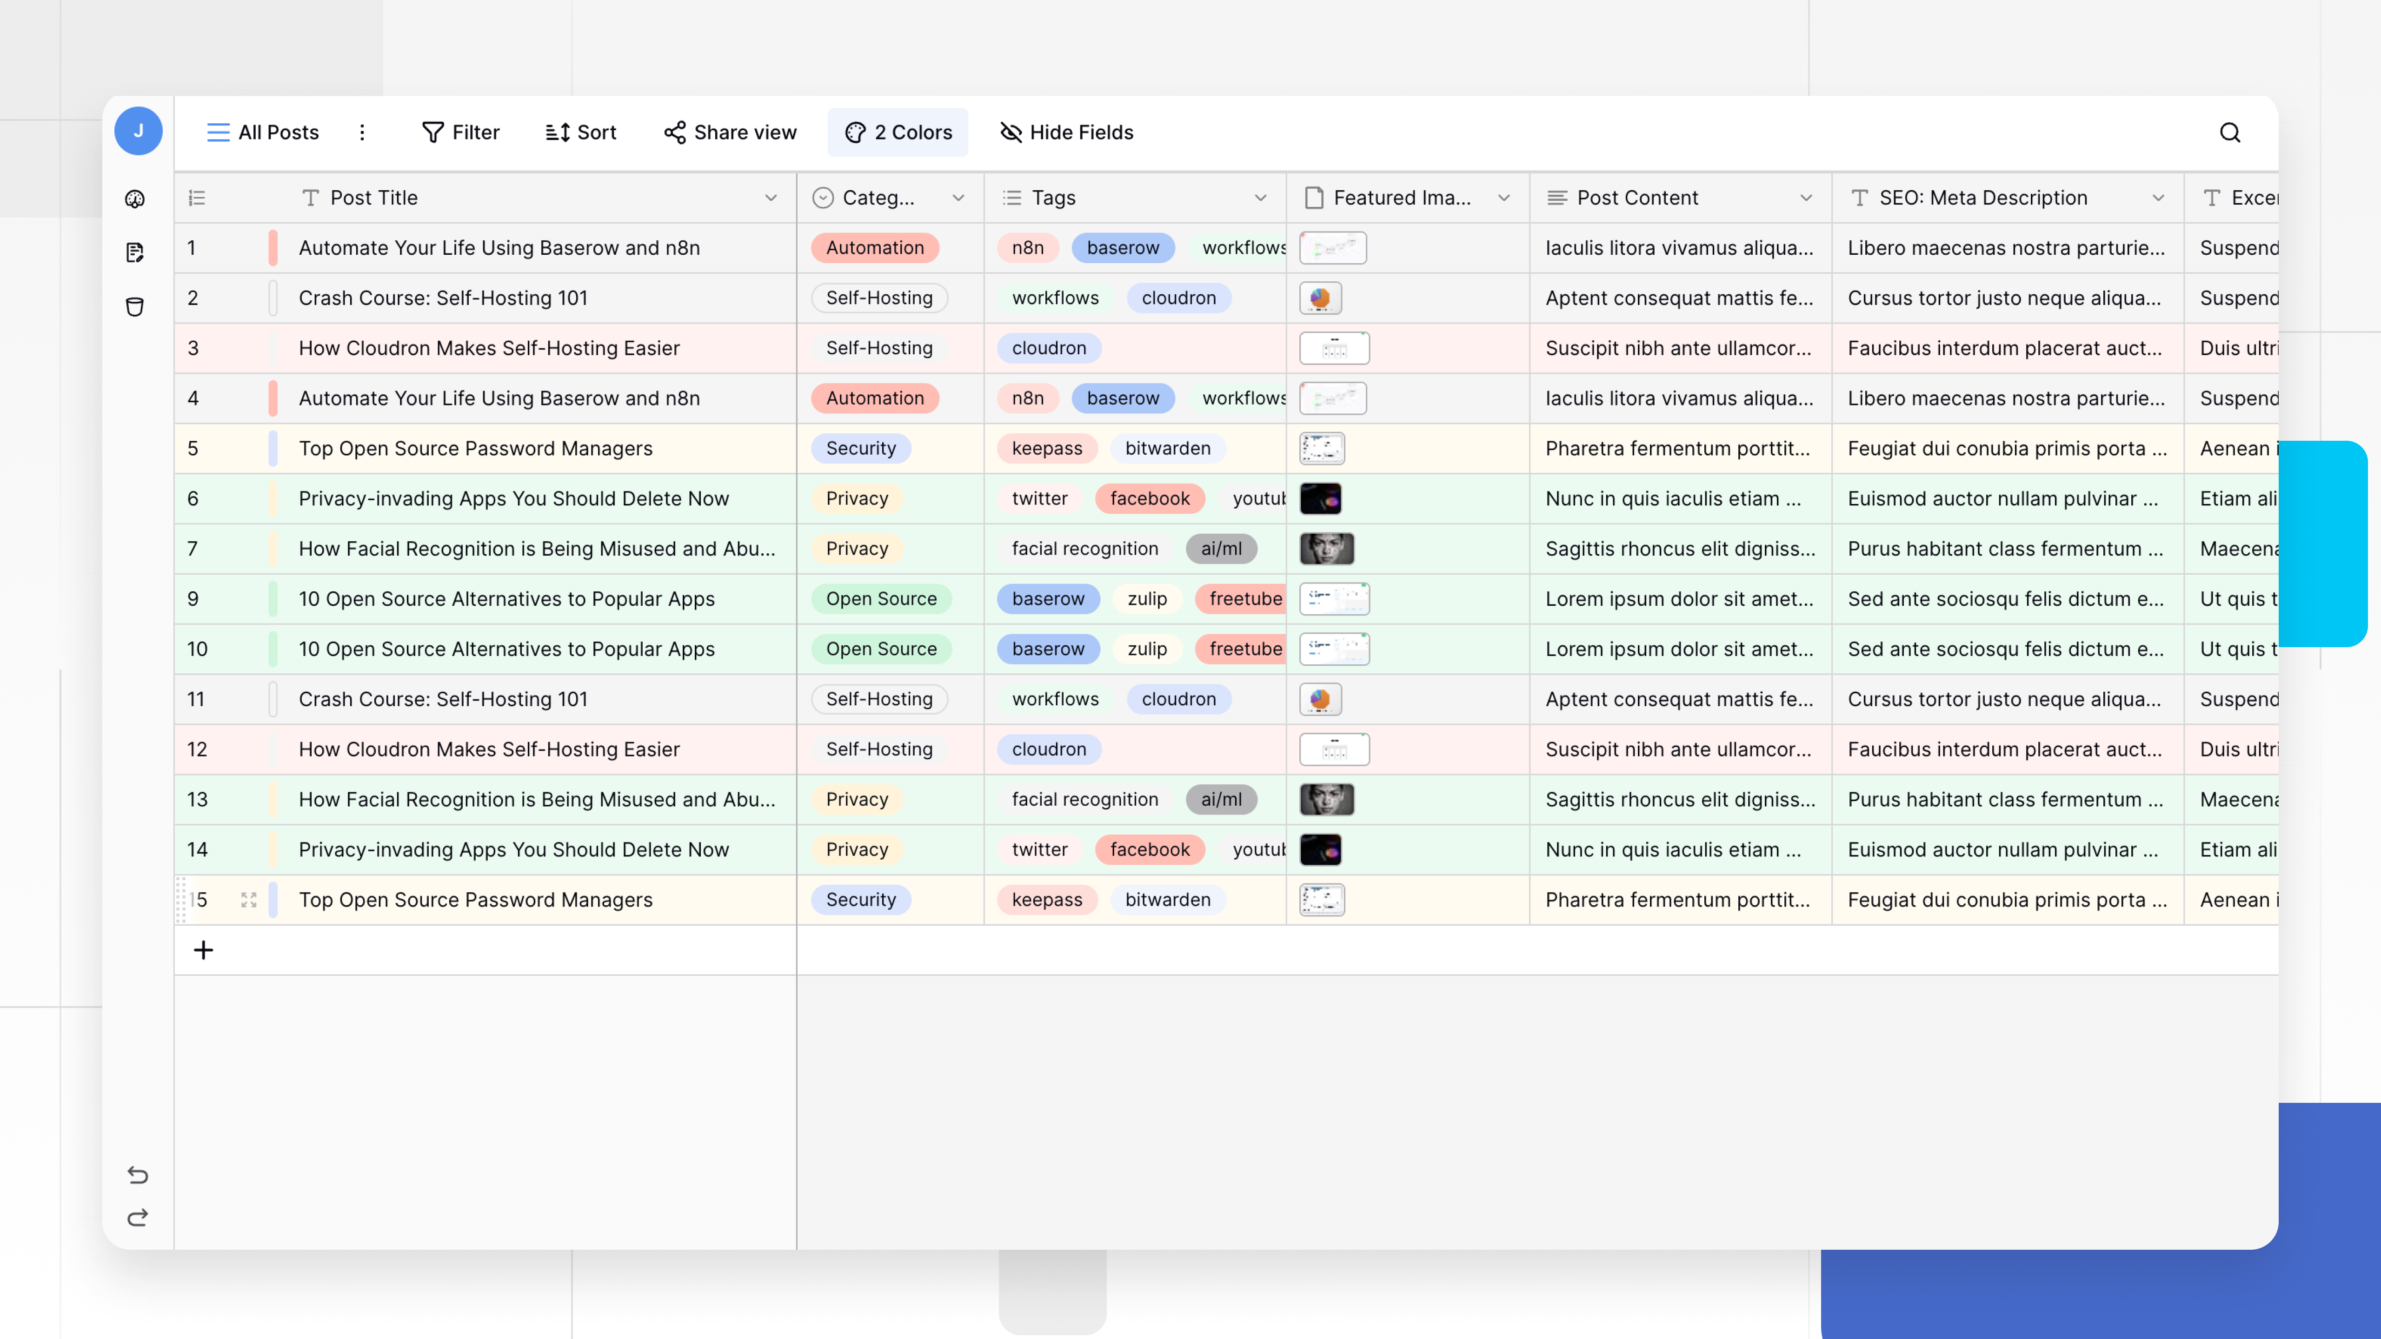Expand row 15 into its detail view
This screenshot has height=1339, width=2381.
point(248,899)
